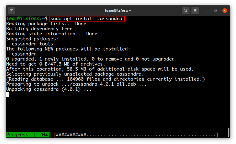Click the window title team@itsfoss: ~
This screenshot has height=144, width=236.
point(118,11)
